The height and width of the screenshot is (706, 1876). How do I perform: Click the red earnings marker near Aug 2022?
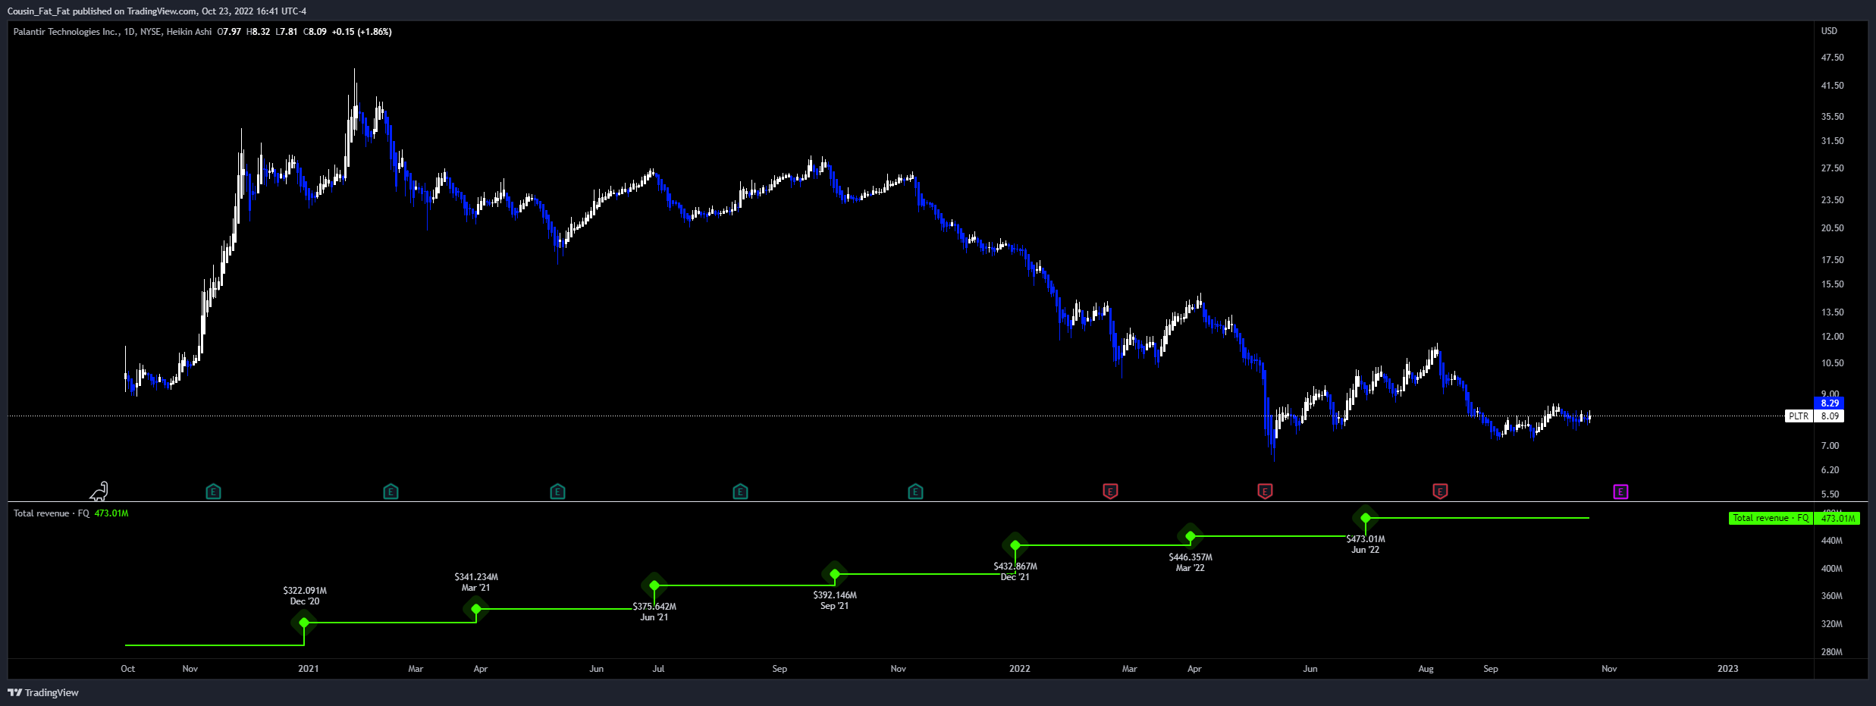1440,492
